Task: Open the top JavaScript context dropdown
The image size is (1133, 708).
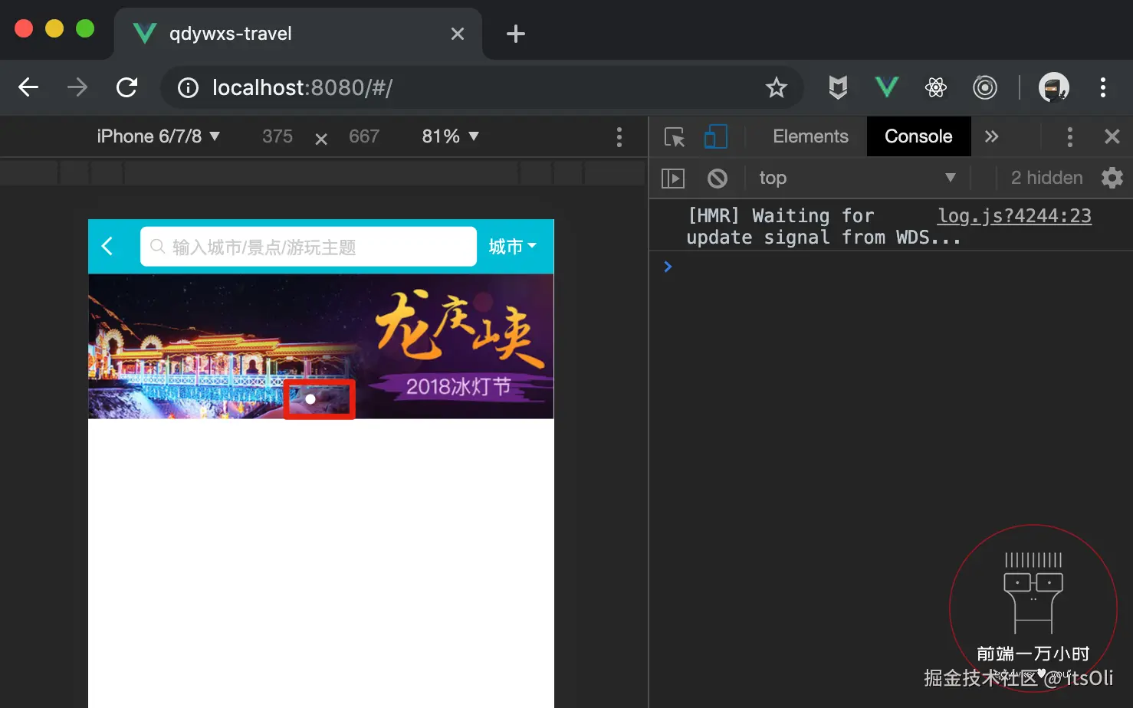Action: (x=857, y=178)
